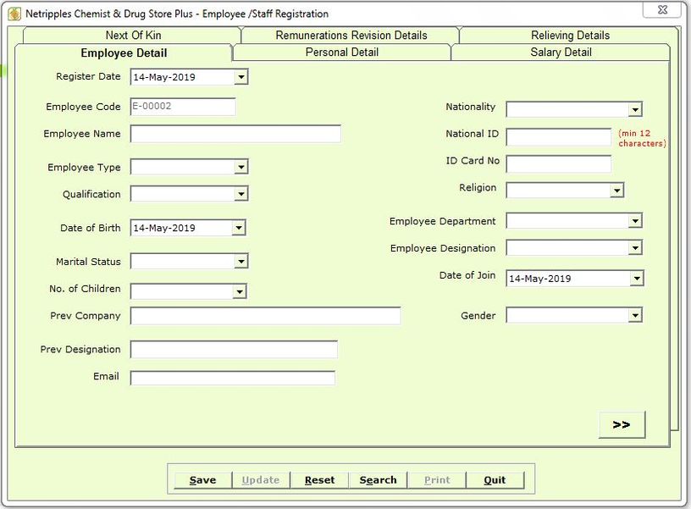Close the Employee Registration window
Screen dimensions: 691x509
point(662,9)
